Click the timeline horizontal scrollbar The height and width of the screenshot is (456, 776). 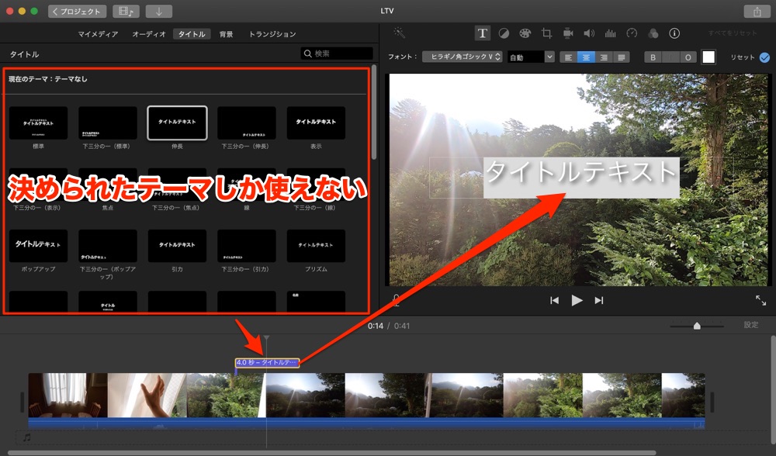point(331,453)
